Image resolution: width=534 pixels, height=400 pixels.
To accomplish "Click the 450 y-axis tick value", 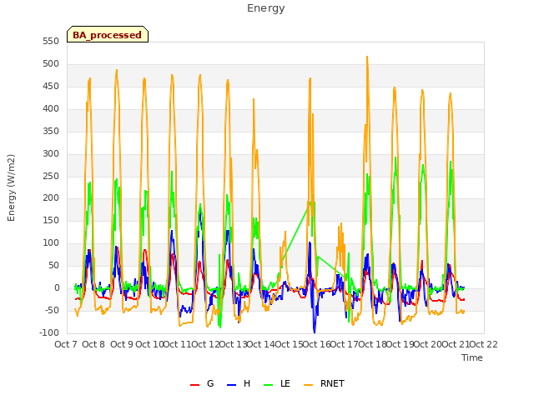I will click(x=51, y=86).
